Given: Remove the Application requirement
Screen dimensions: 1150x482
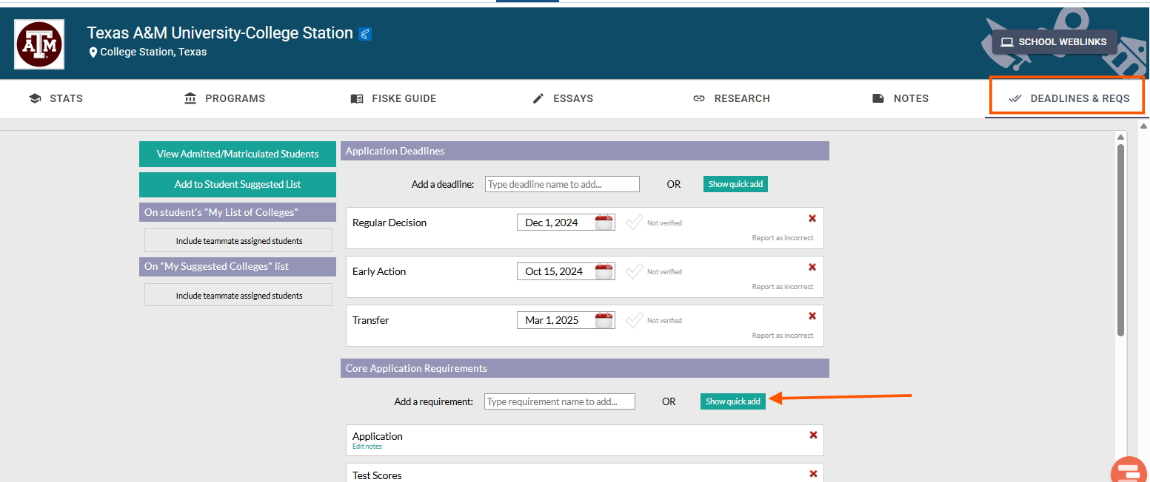Looking at the screenshot, I should 813,435.
